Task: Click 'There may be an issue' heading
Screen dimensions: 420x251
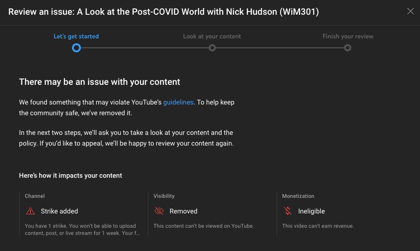Action: click(x=99, y=82)
